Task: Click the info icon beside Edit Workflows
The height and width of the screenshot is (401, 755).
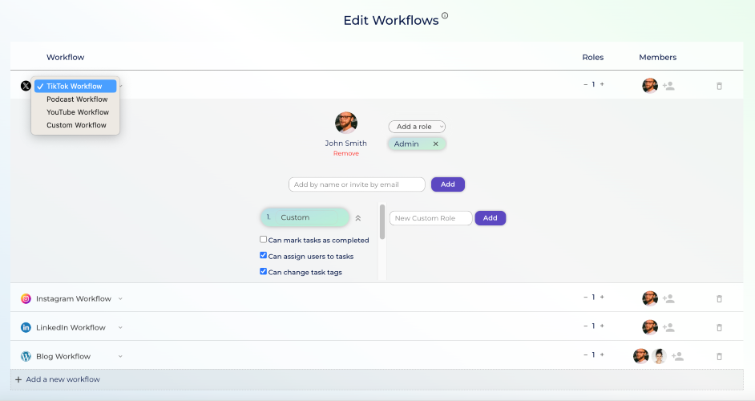Action: pos(445,15)
